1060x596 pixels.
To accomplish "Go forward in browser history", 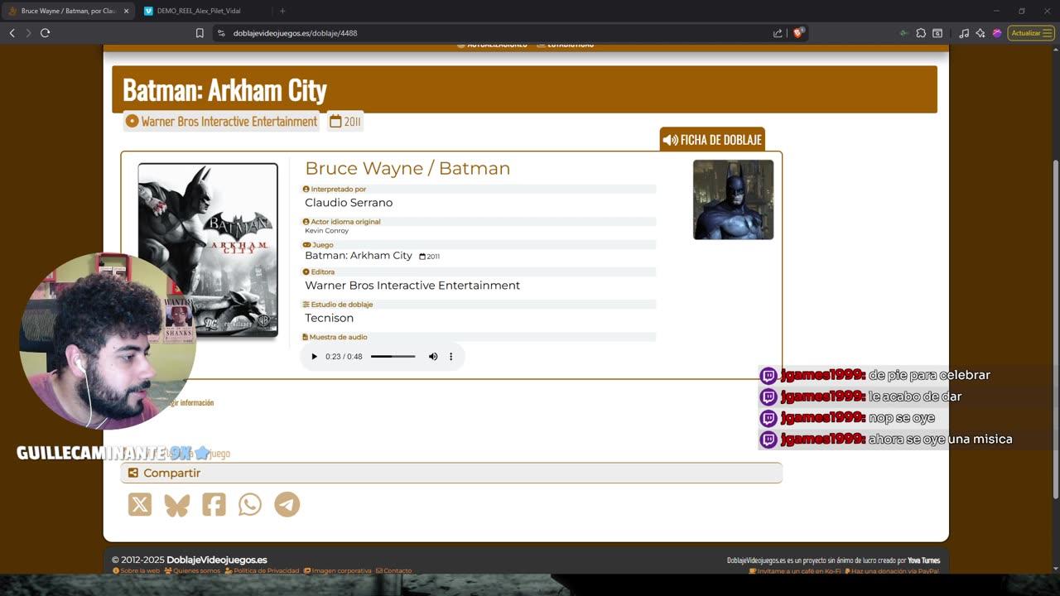I will (28, 33).
